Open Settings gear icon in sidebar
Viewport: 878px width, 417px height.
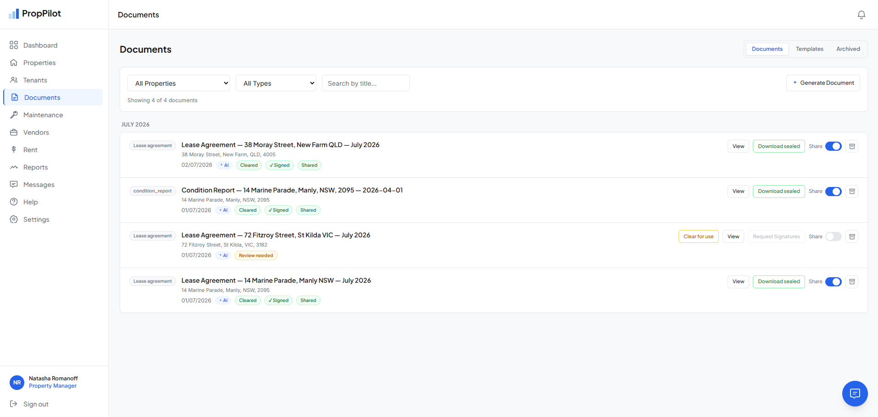tap(14, 219)
